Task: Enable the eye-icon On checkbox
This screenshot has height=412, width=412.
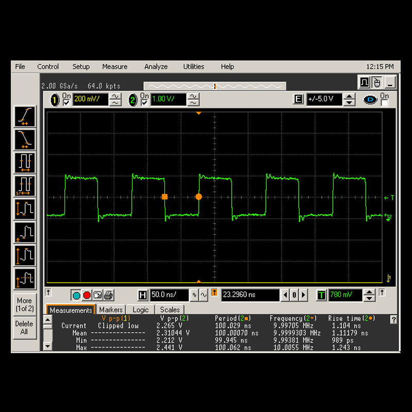Action: point(384,103)
